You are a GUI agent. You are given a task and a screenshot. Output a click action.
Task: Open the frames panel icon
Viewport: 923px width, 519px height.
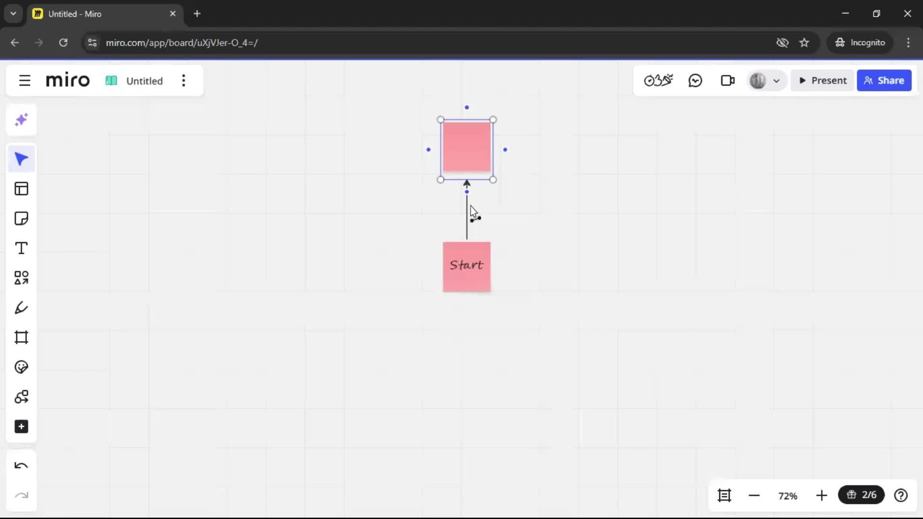coord(724,495)
